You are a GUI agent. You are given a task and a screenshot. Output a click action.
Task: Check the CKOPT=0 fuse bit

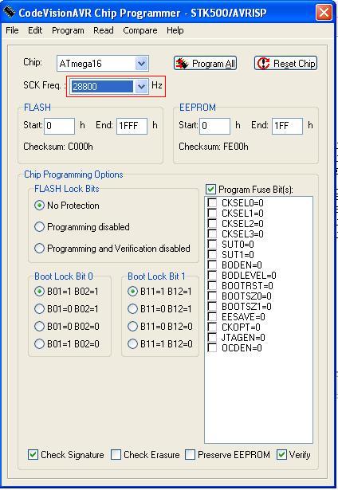tap(212, 327)
